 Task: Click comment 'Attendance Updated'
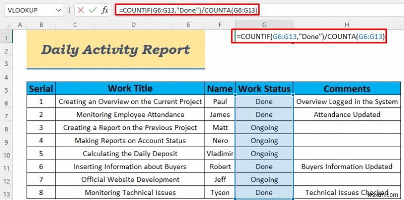pos(347,115)
